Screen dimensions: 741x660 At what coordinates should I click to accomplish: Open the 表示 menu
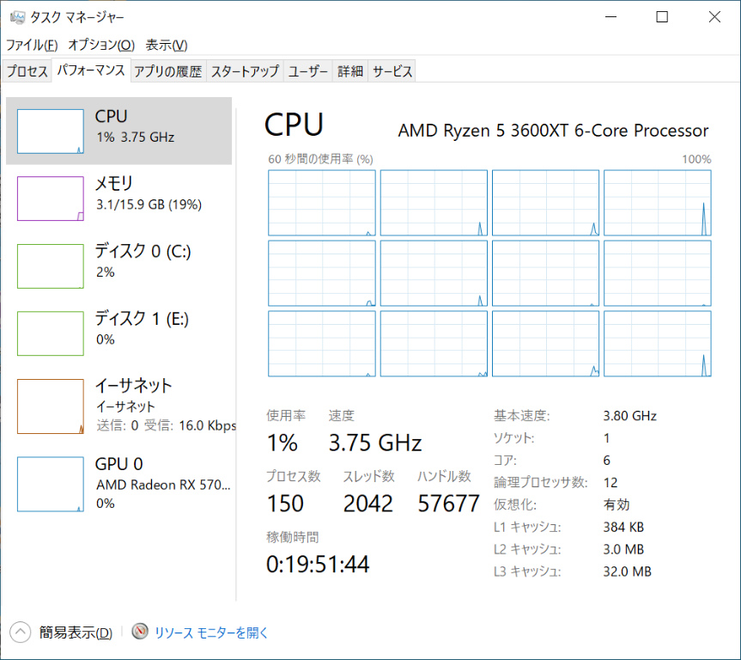[x=167, y=45]
